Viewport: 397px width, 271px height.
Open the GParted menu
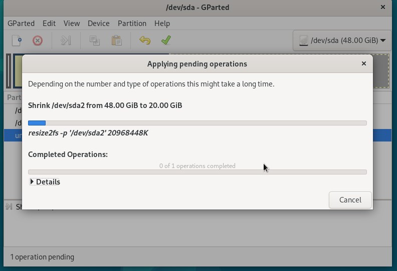point(21,23)
